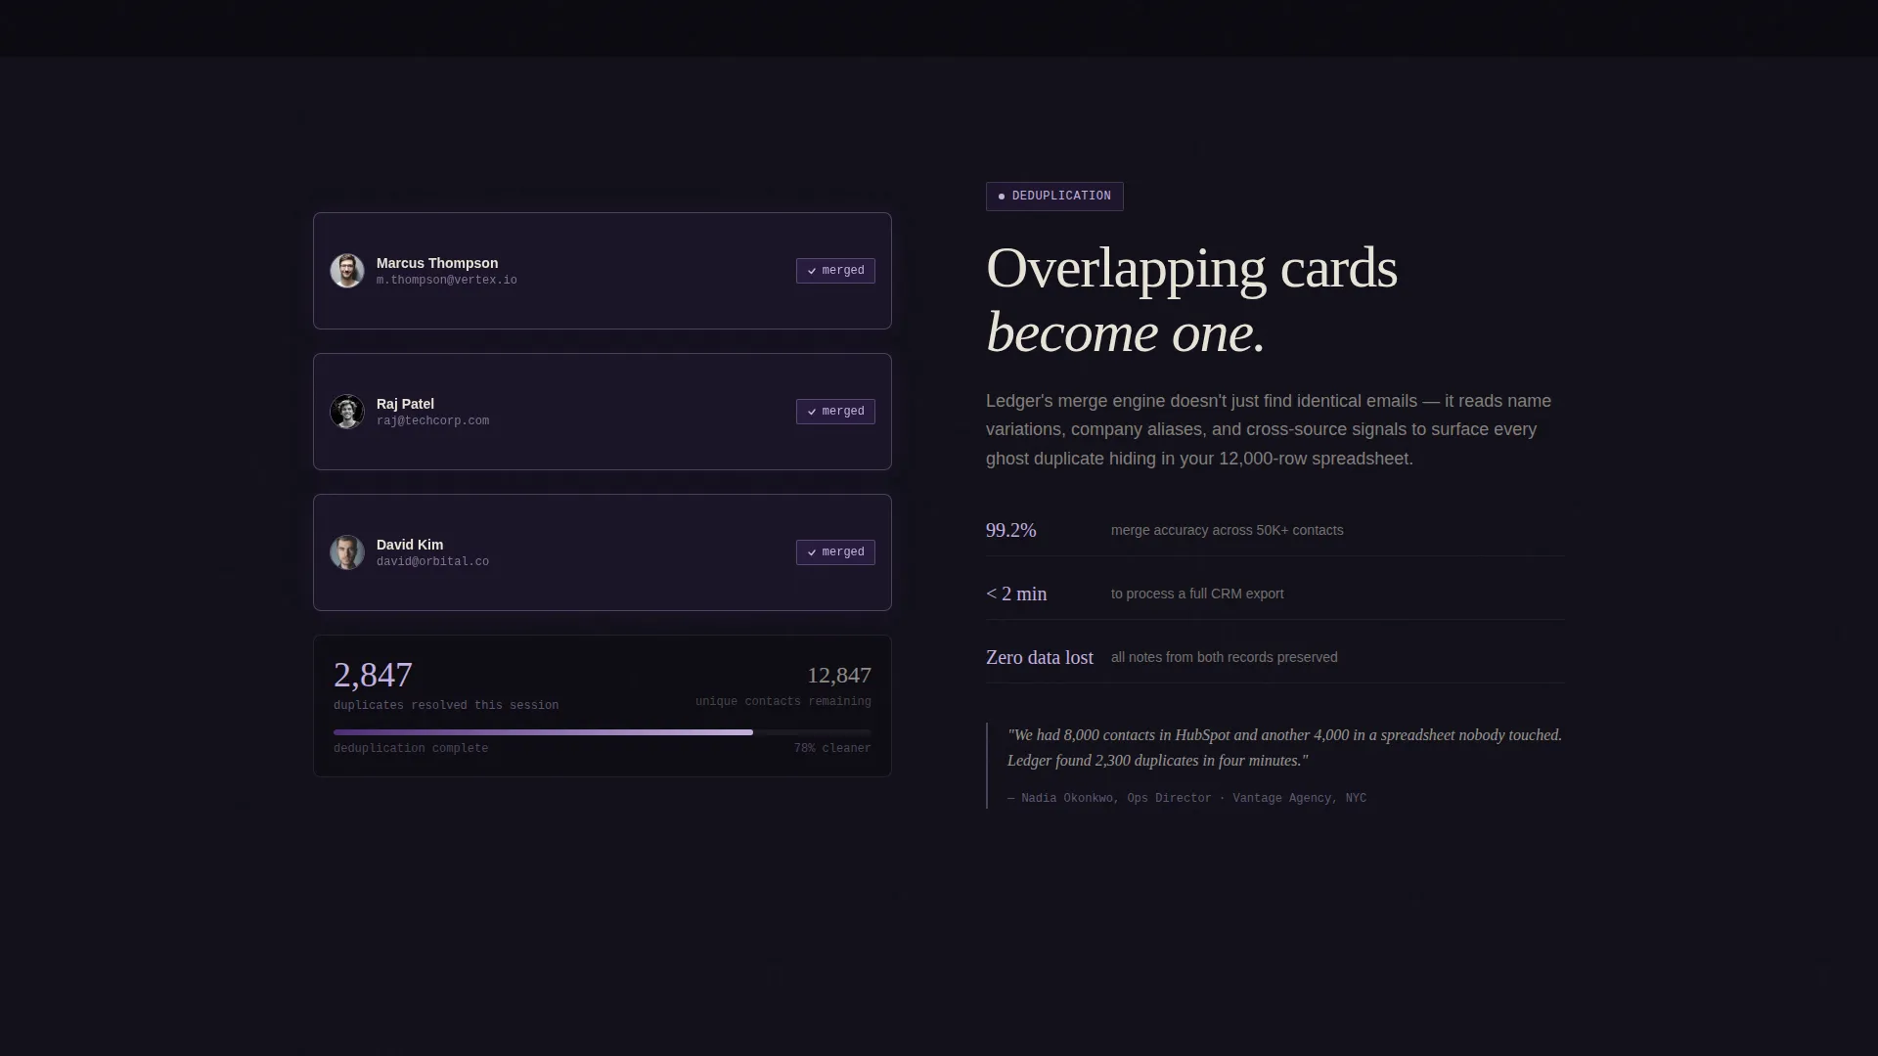This screenshot has height=1056, width=1878.
Task: Click the 'Zero data lost' stat
Action: [1040, 658]
